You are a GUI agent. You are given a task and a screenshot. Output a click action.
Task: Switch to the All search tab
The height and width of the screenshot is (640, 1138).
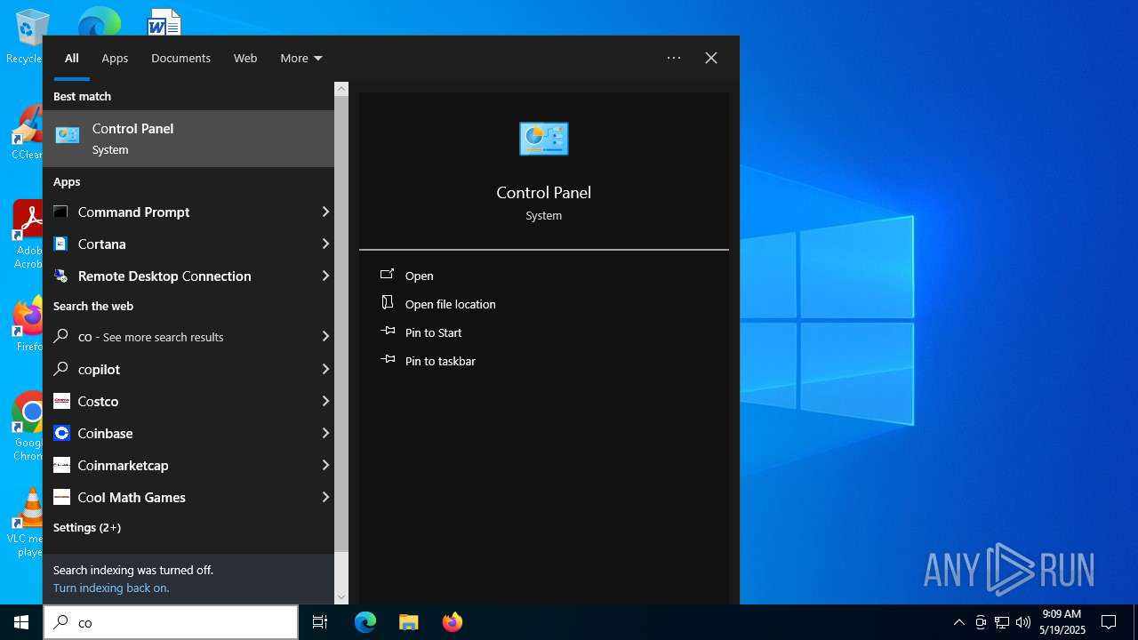coord(72,58)
